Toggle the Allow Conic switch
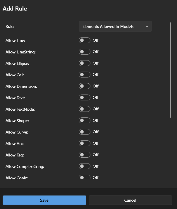 pyautogui.click(x=84, y=177)
